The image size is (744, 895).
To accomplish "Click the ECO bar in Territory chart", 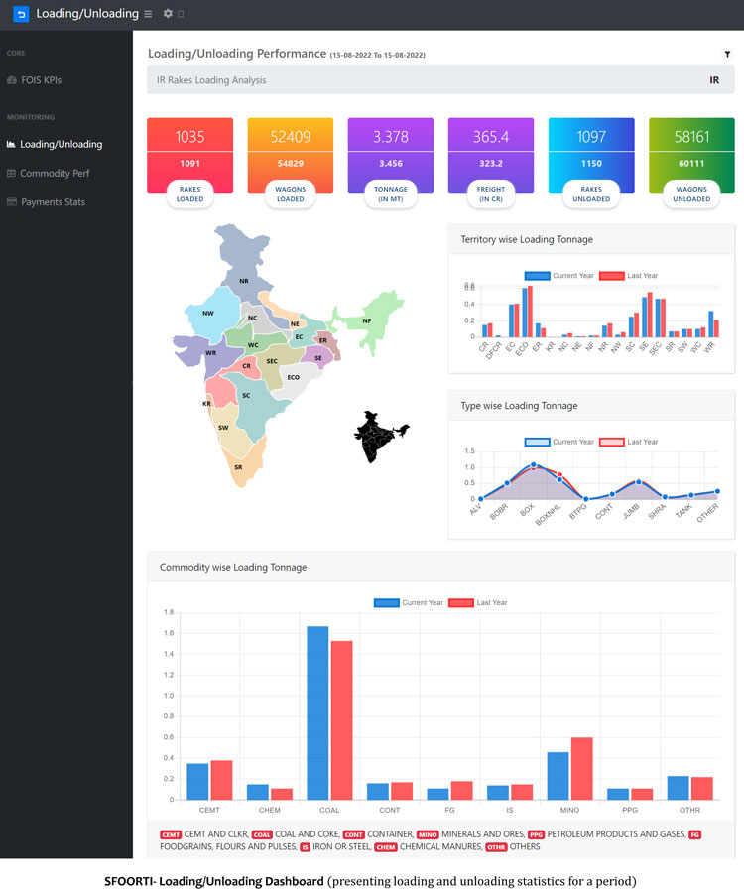I will tap(527, 312).
